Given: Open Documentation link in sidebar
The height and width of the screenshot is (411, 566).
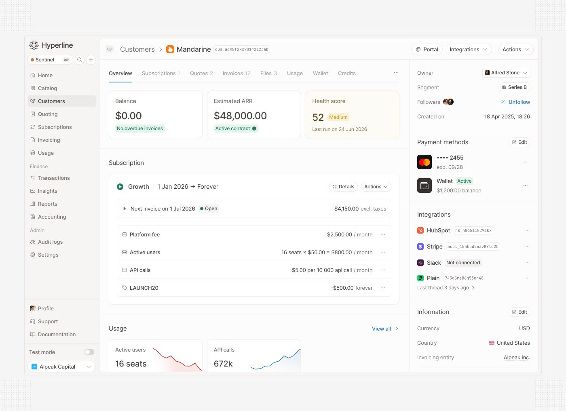Looking at the screenshot, I should (61, 334).
